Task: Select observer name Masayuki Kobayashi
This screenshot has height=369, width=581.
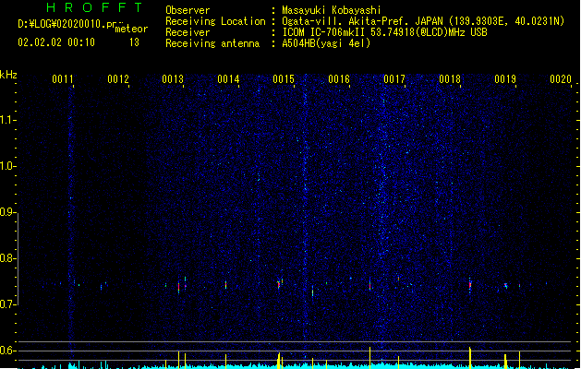Action: click(332, 10)
